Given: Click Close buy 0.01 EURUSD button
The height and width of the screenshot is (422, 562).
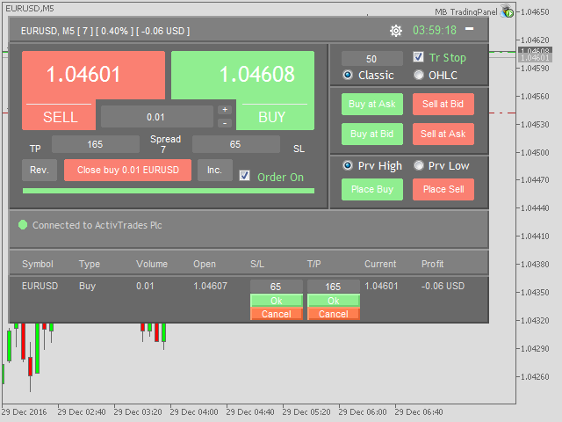Looking at the screenshot, I should coord(127,170).
